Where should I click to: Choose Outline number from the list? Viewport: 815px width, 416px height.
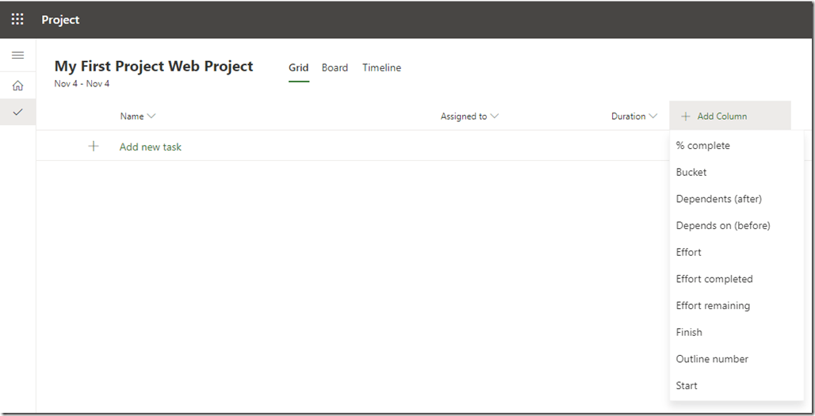712,359
